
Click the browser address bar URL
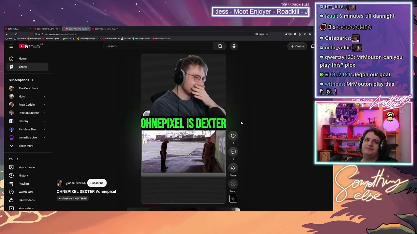60,34
